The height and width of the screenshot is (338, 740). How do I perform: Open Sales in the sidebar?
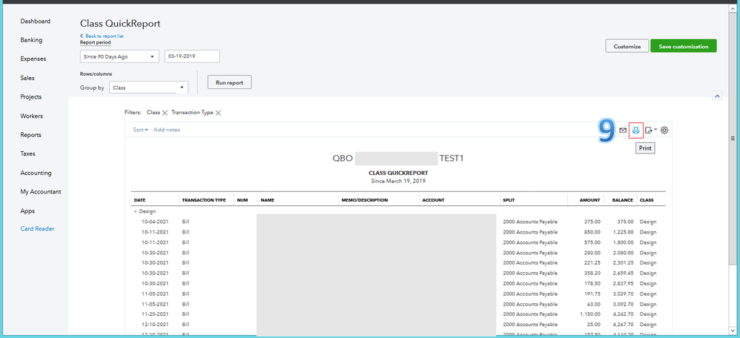click(x=27, y=78)
